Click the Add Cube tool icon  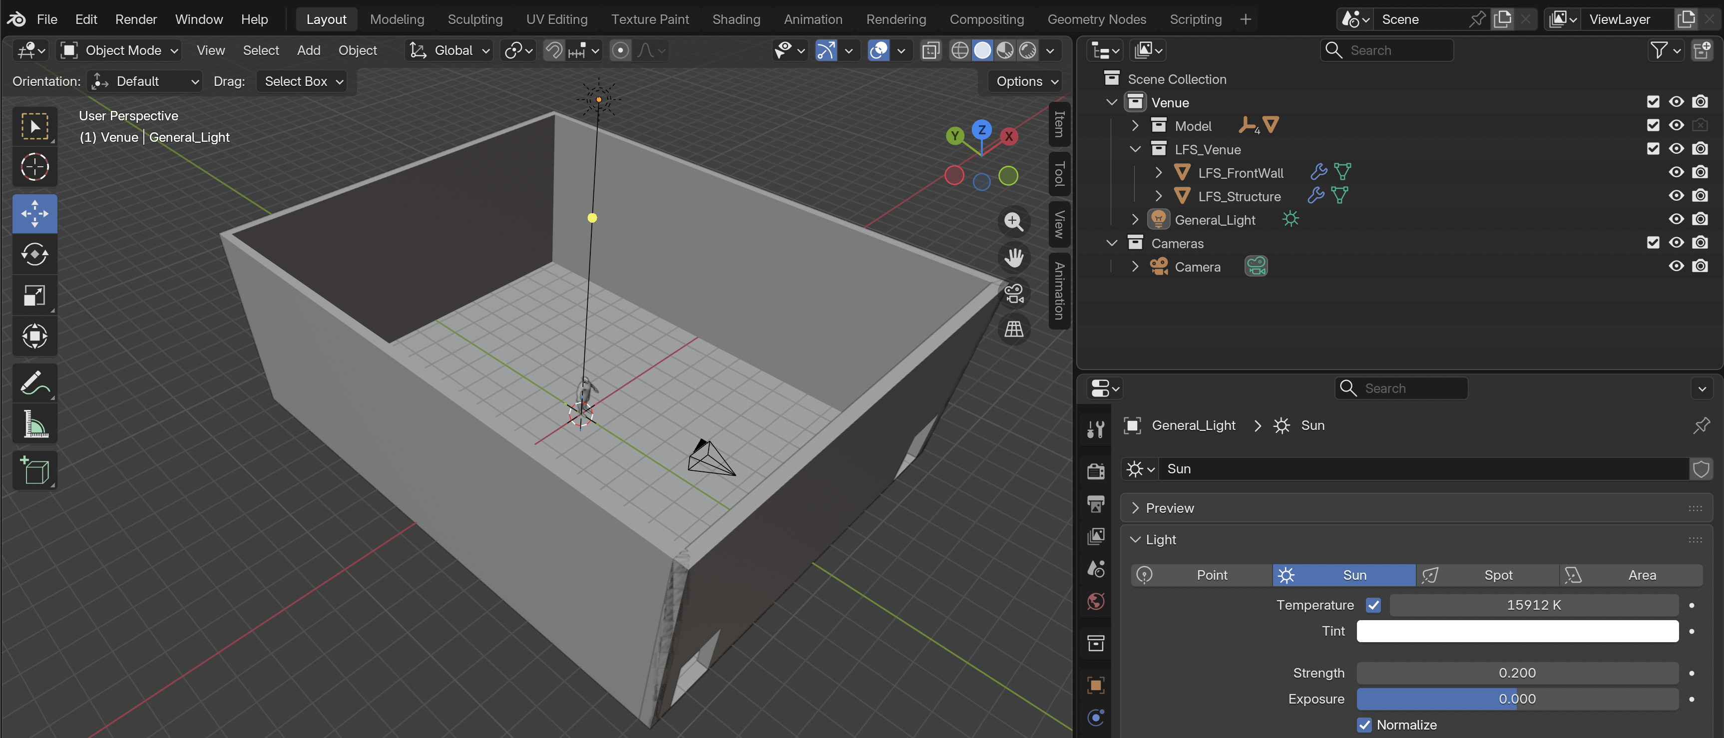tap(34, 470)
